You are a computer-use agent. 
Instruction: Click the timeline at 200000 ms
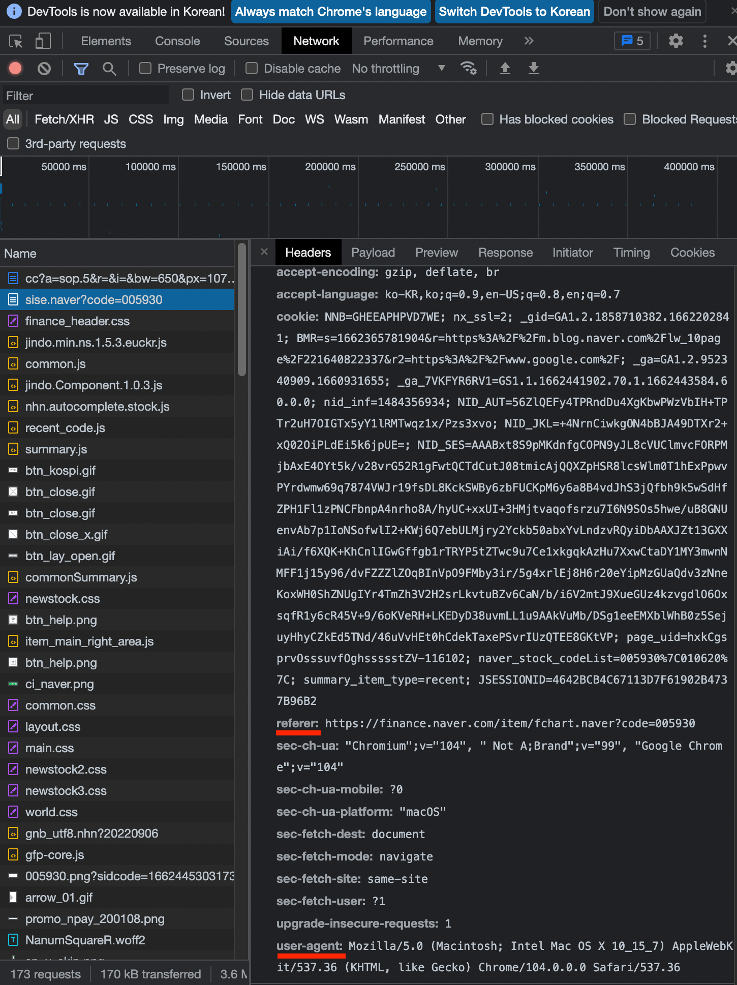pos(330,167)
